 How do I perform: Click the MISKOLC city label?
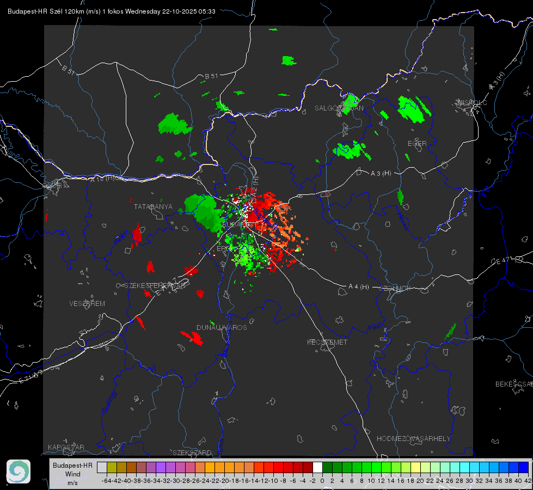point(472,102)
